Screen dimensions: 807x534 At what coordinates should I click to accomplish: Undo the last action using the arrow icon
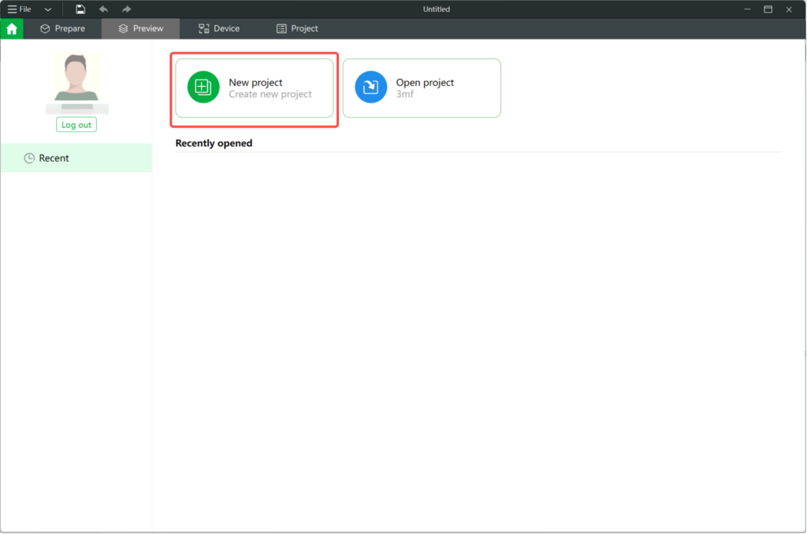pos(103,9)
